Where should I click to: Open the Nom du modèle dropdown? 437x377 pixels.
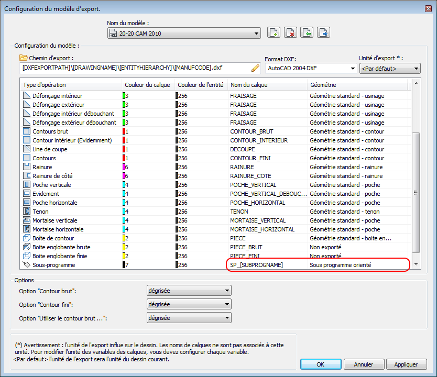pyautogui.click(x=183, y=34)
